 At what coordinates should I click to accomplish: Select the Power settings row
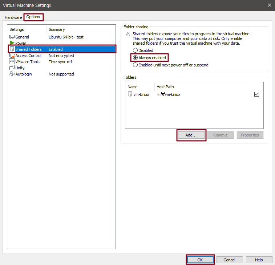point(62,43)
